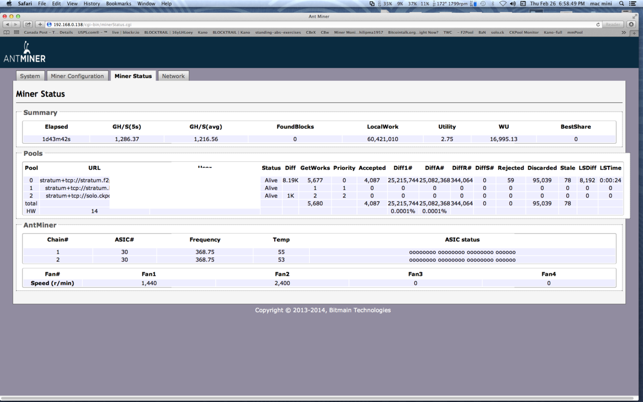
Task: Click the mac mini user name
Action: [601, 4]
